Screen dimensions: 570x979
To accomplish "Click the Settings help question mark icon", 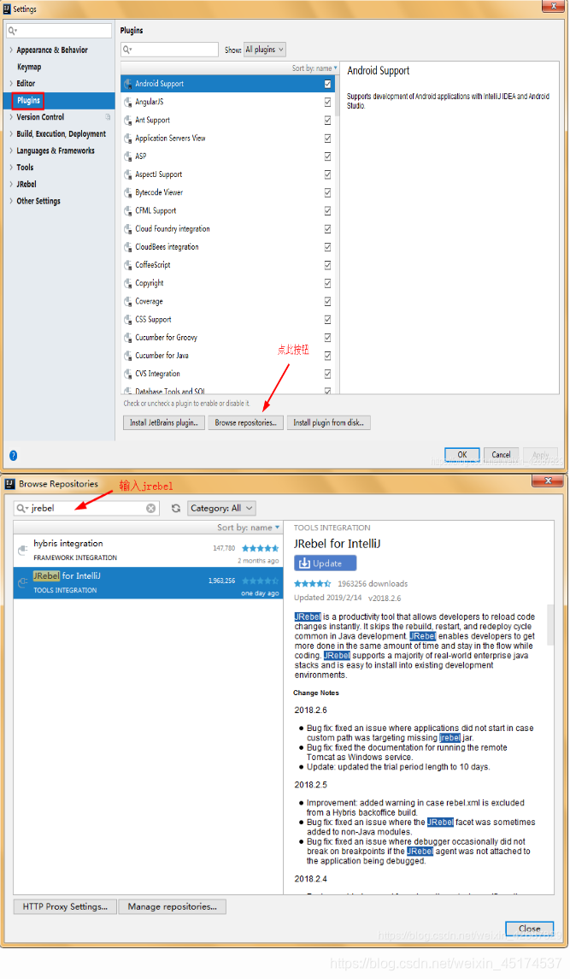I will tap(13, 455).
